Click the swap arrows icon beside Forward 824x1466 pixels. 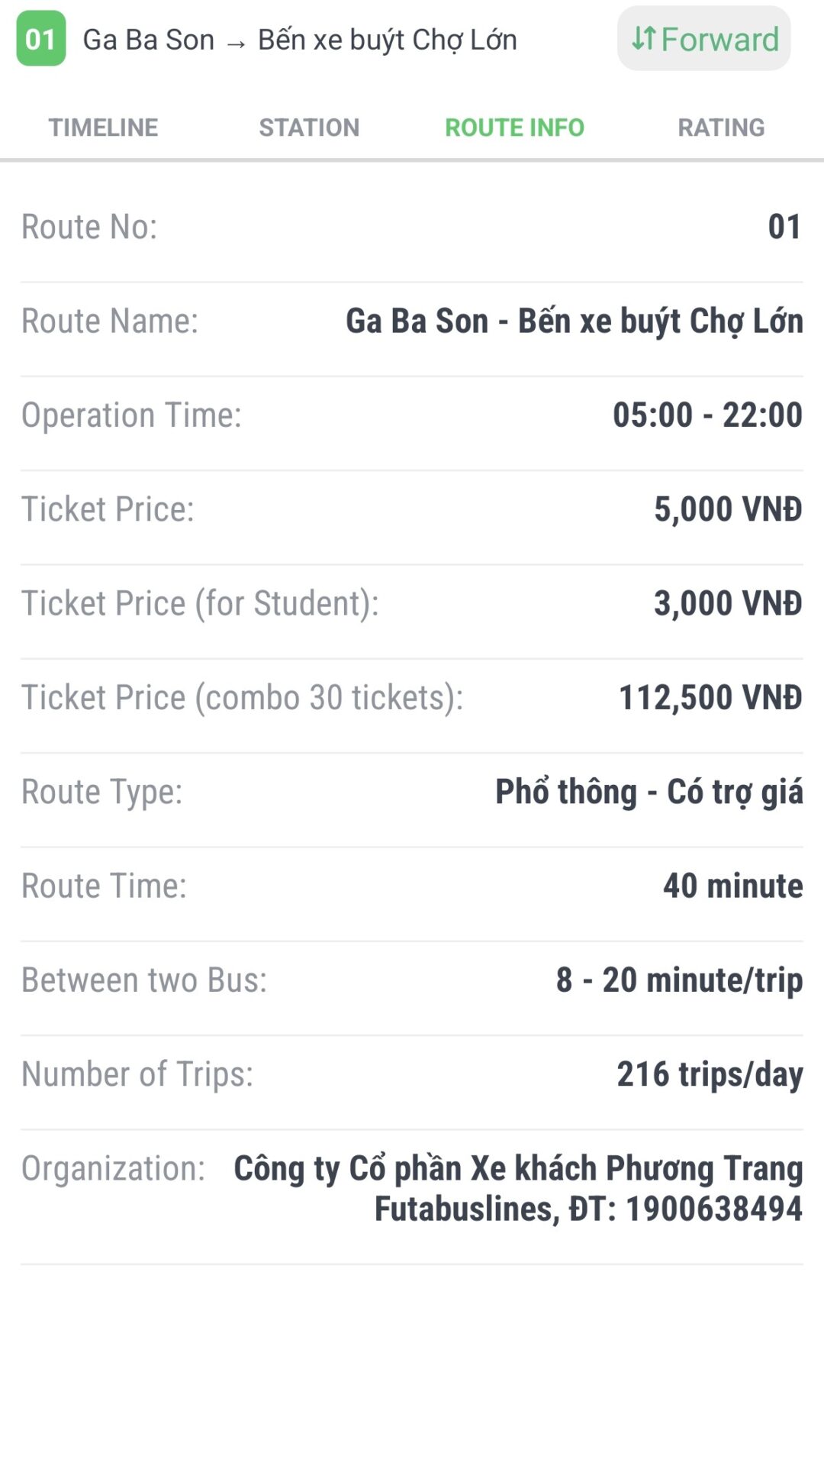pos(644,38)
